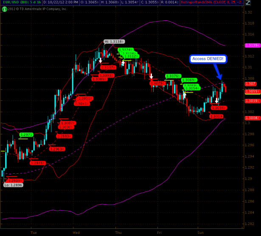Click the Hi: 1.3138 price bubble
Viewport: 261px width, 236px height.
click(114, 42)
